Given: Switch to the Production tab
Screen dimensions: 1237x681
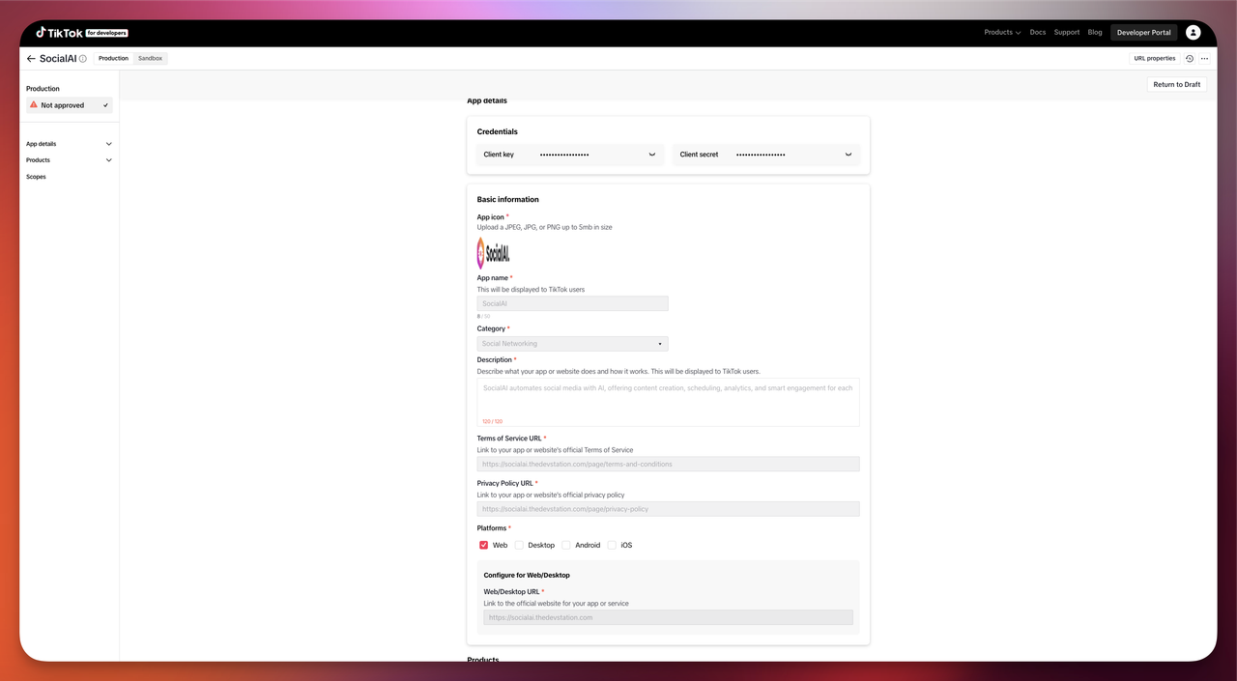Looking at the screenshot, I should [x=113, y=59].
